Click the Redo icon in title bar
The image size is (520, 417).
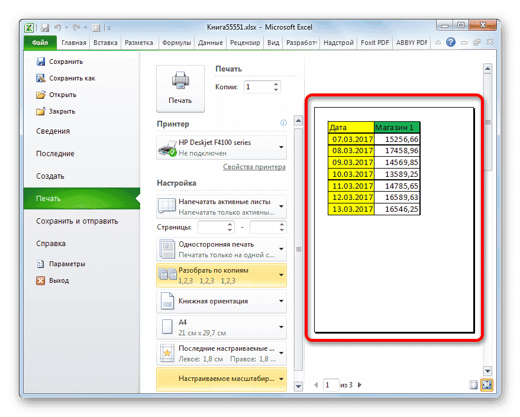coord(76,27)
